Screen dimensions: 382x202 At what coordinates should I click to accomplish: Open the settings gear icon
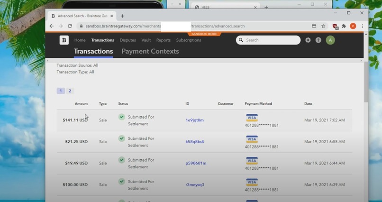308,40
